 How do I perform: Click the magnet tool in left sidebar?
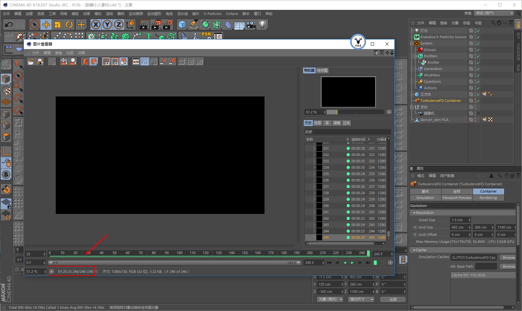tap(6, 189)
